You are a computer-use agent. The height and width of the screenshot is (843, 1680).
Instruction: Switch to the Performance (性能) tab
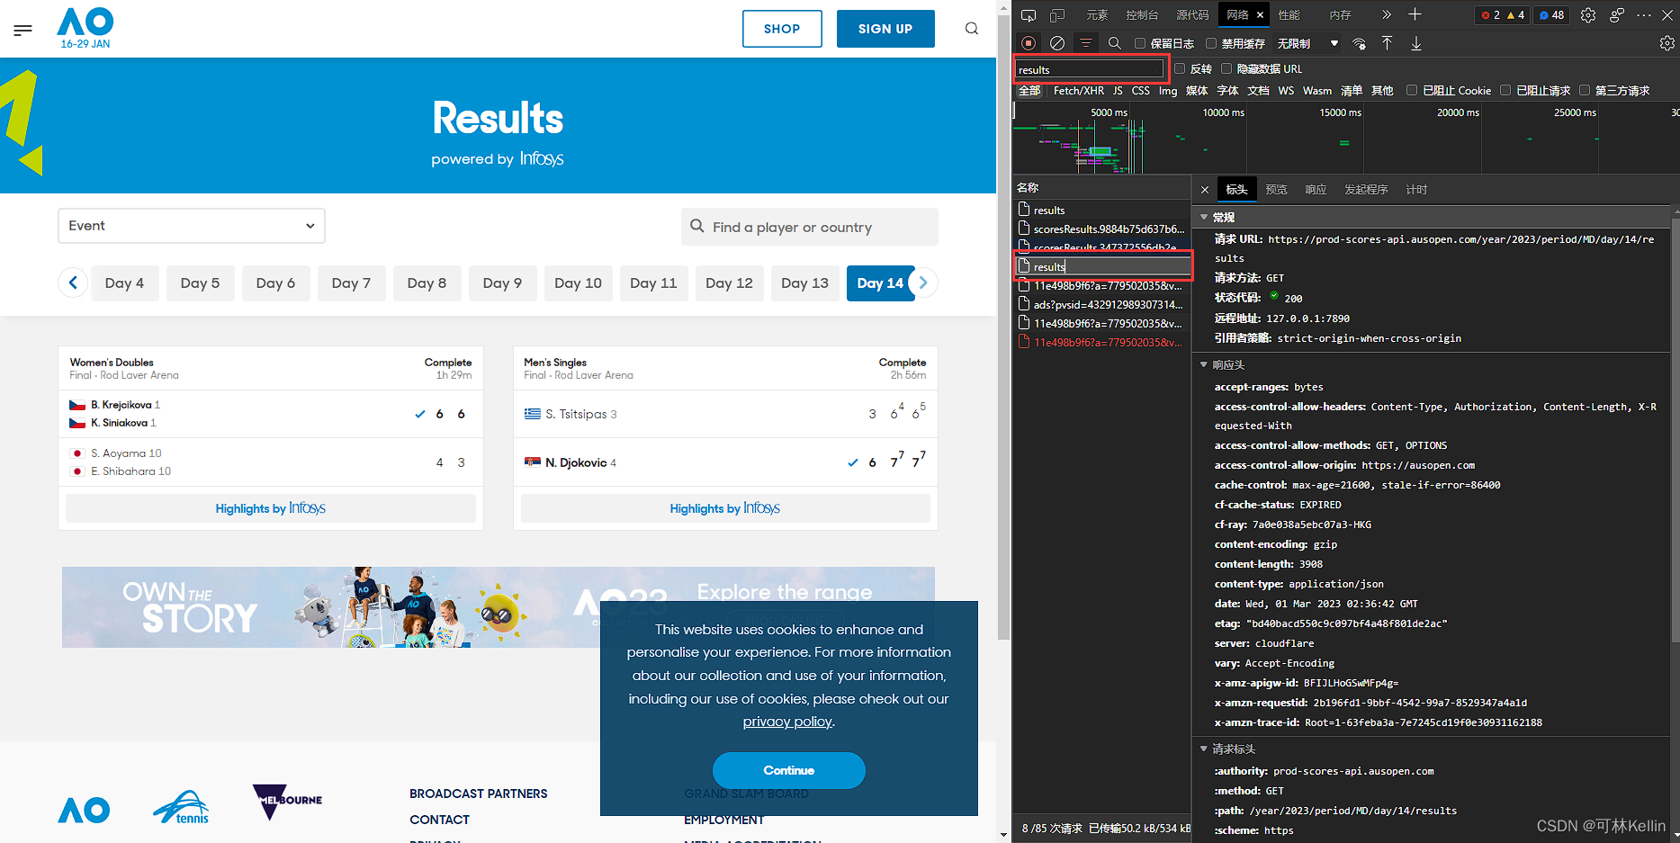[1289, 15]
